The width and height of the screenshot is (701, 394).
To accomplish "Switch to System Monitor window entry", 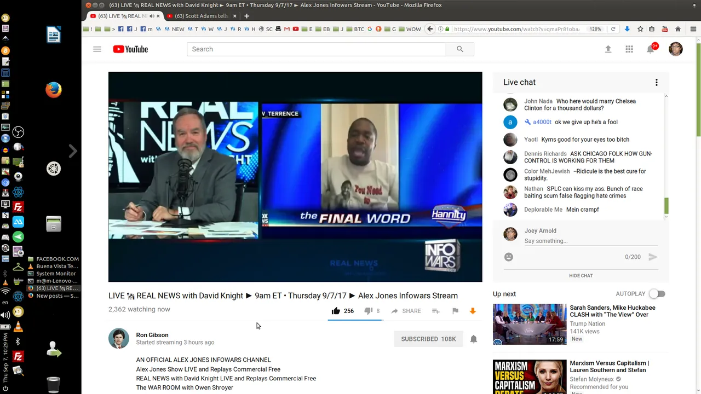I will click(x=53, y=274).
